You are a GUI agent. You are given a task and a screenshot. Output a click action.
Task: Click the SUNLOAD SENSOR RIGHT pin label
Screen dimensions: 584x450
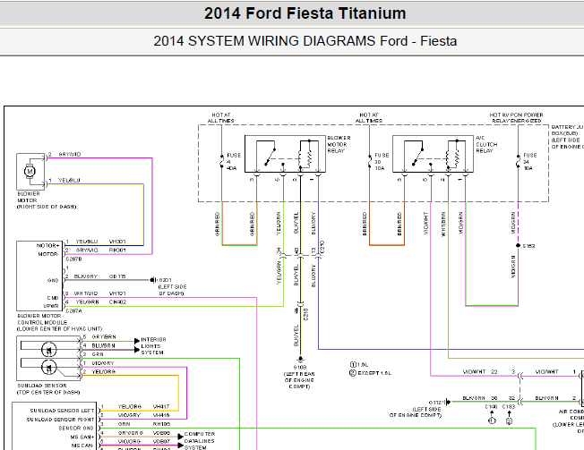[x=60, y=420]
